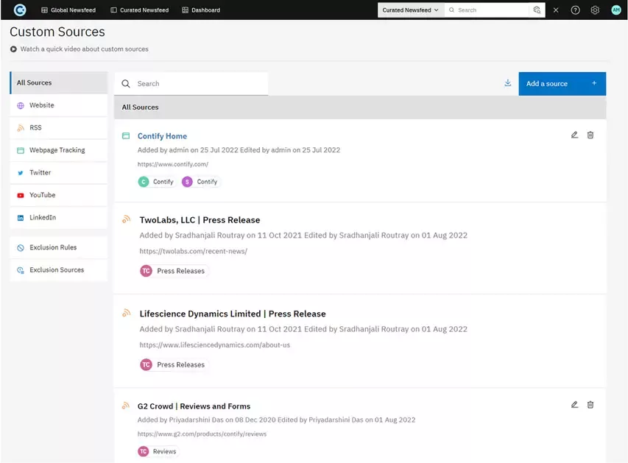The width and height of the screenshot is (628, 463).
Task: Click the advanced search icon in top bar
Action: click(x=537, y=10)
